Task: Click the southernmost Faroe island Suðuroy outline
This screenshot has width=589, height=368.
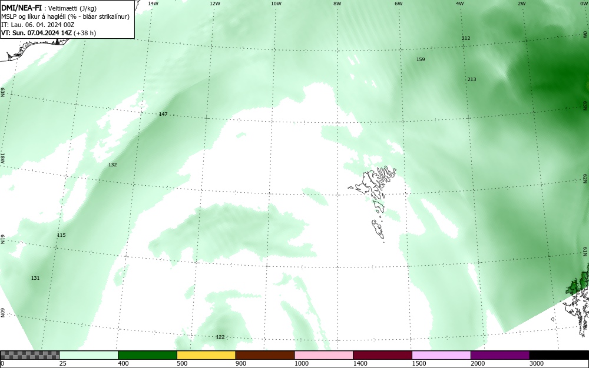Action: (378, 229)
